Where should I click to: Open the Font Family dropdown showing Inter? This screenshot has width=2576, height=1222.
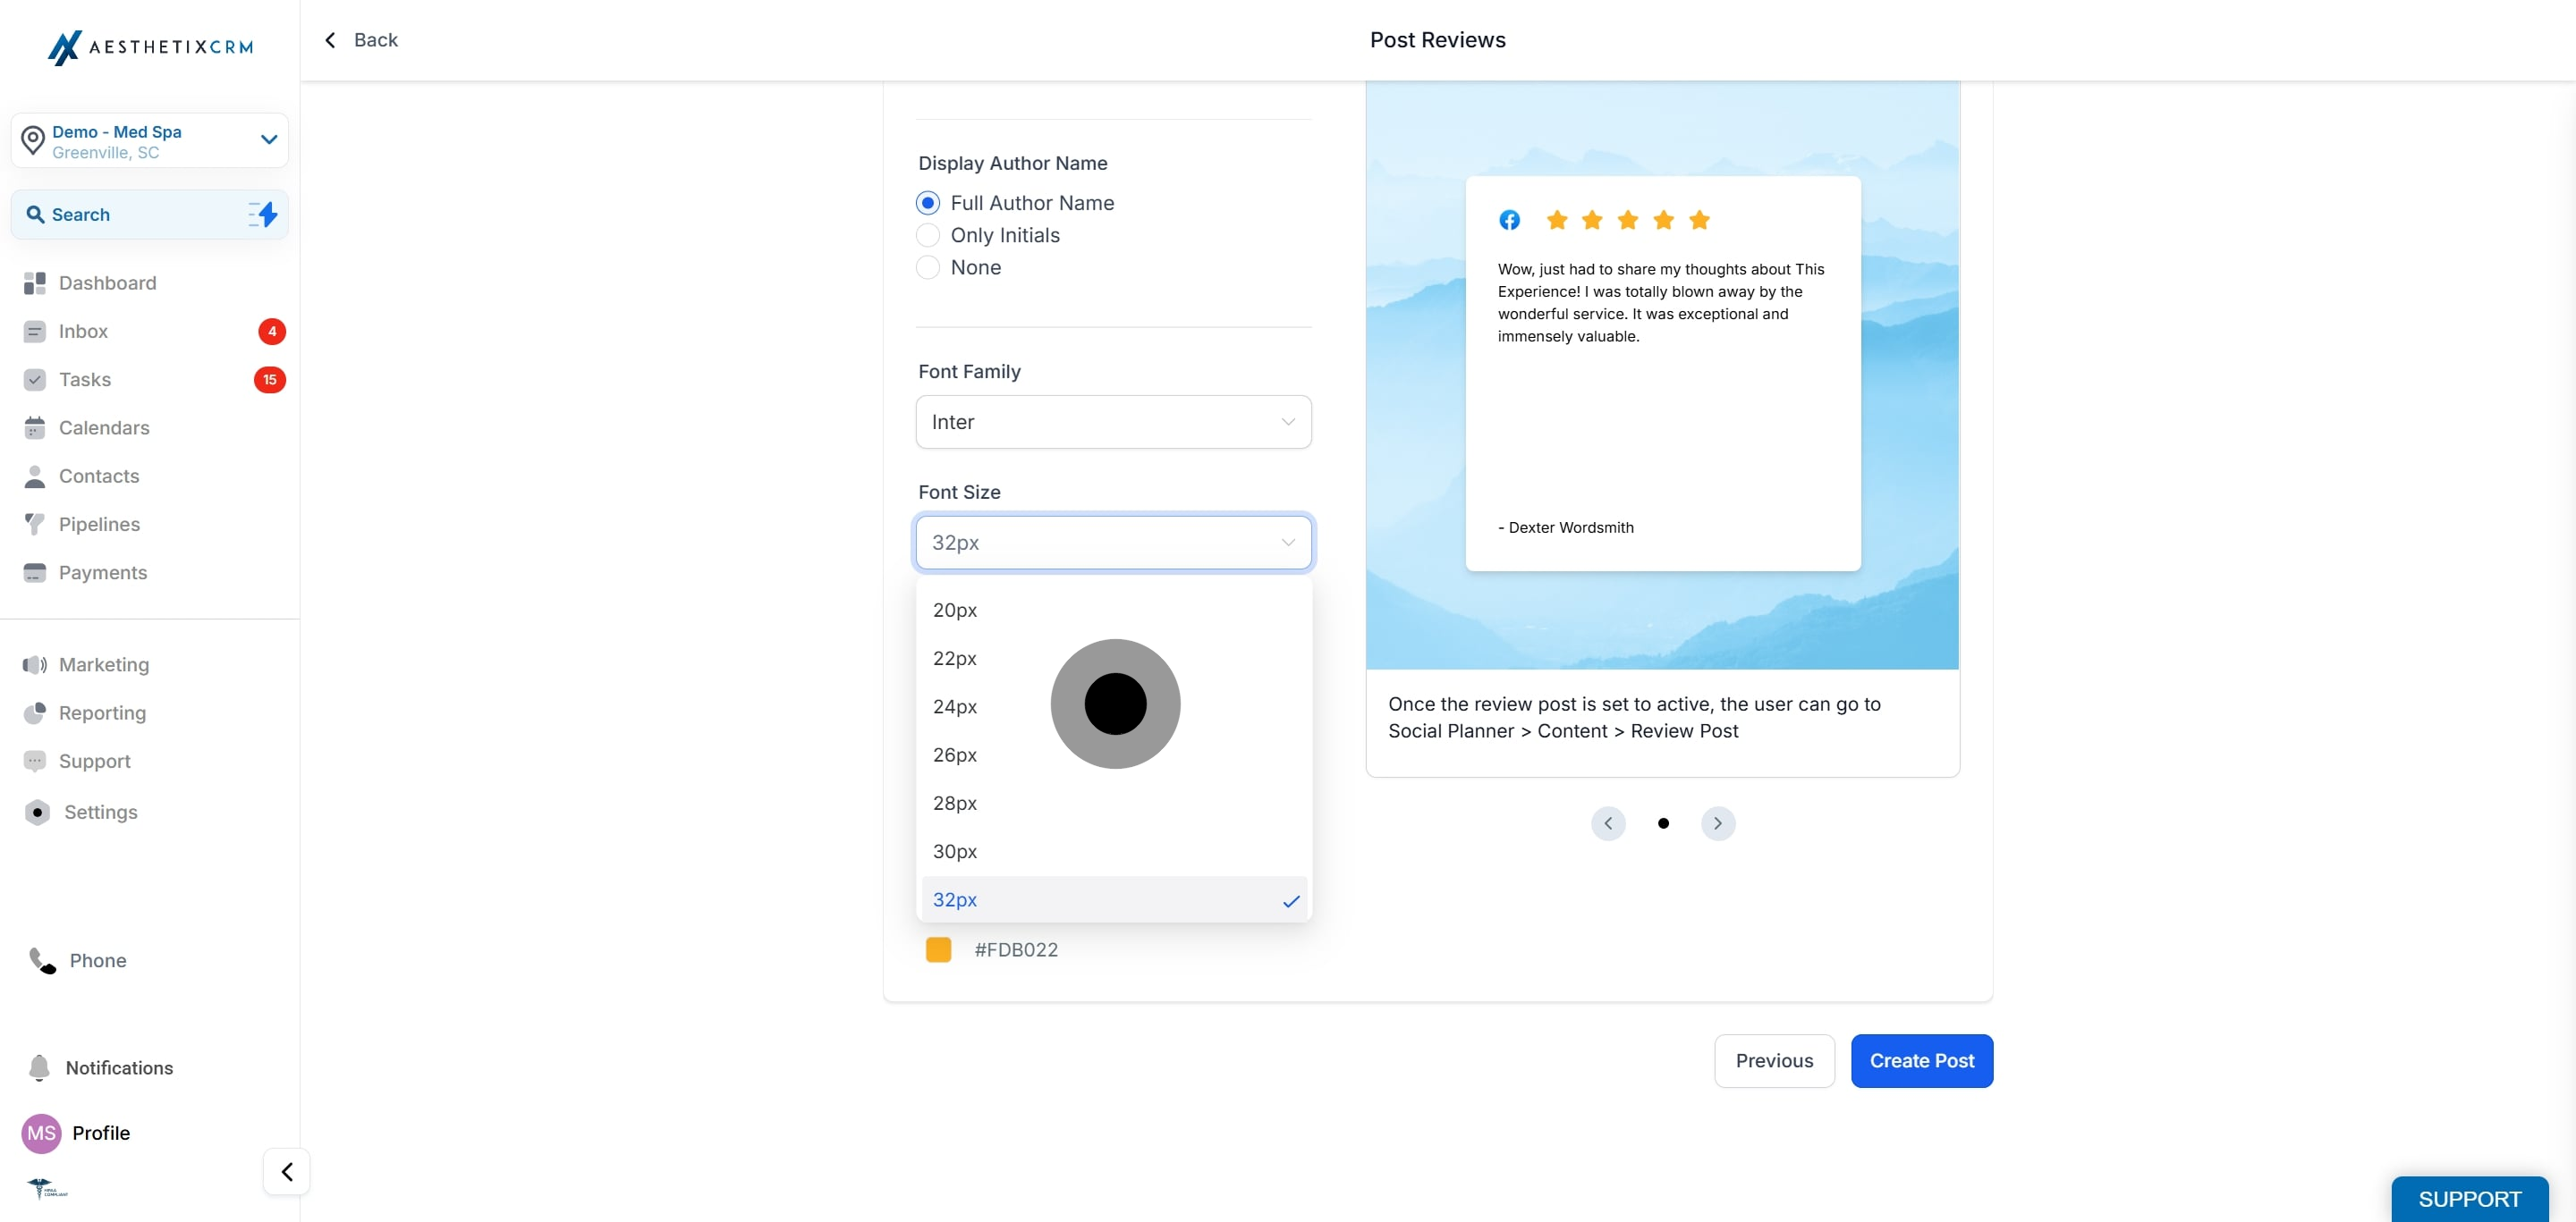(1113, 422)
